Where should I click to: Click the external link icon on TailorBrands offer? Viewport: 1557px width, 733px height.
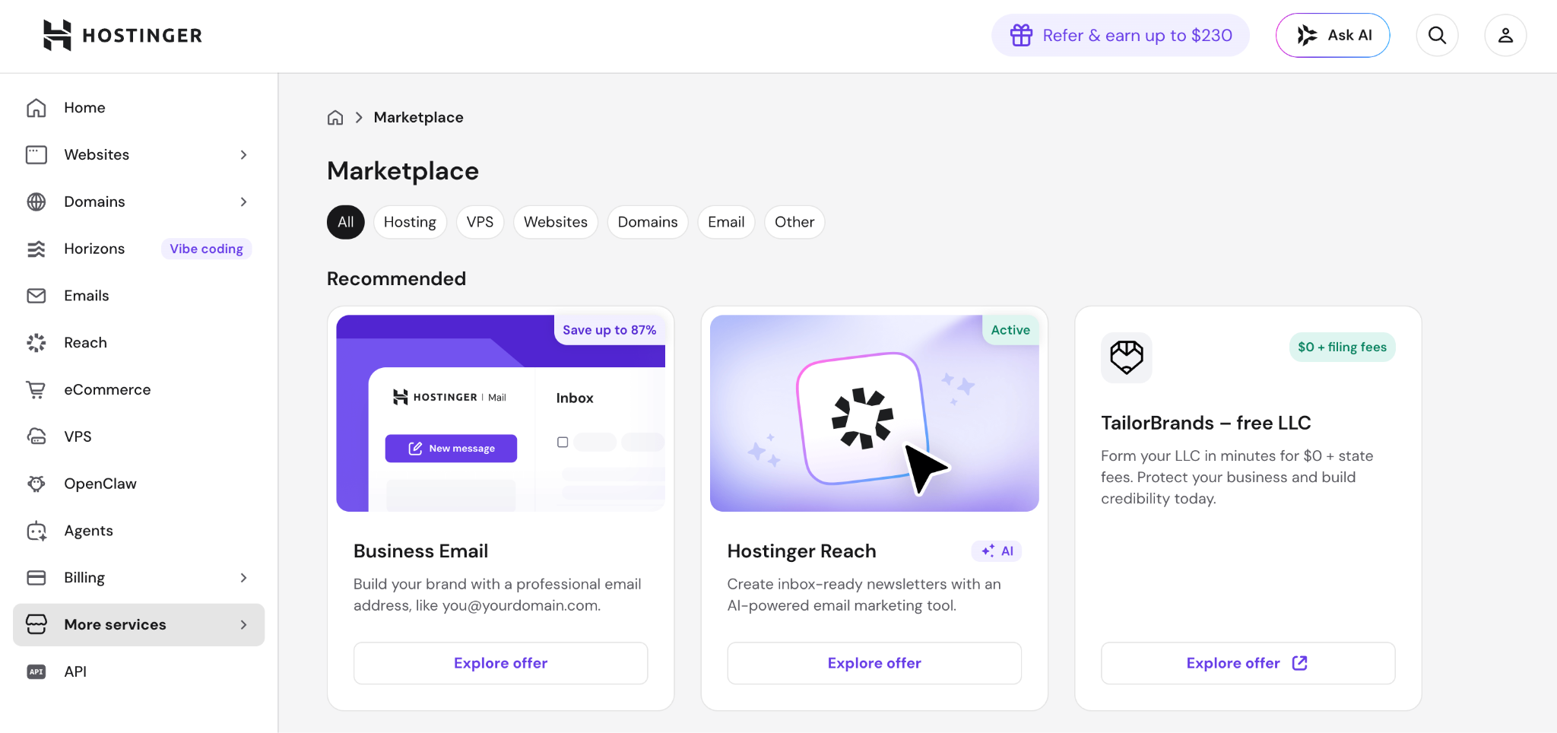1300,663
